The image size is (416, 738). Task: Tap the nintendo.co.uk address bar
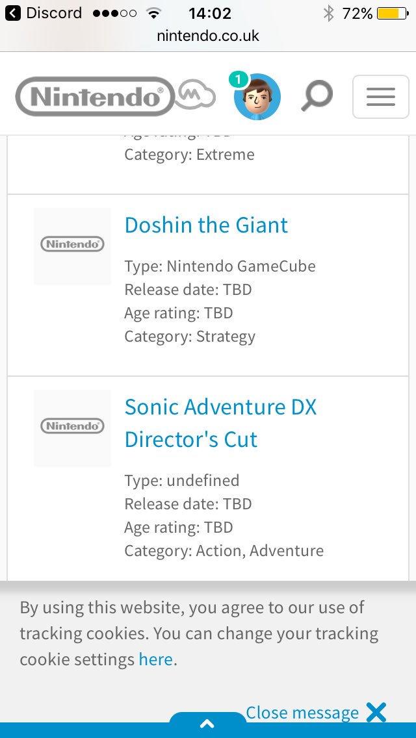coord(207,37)
